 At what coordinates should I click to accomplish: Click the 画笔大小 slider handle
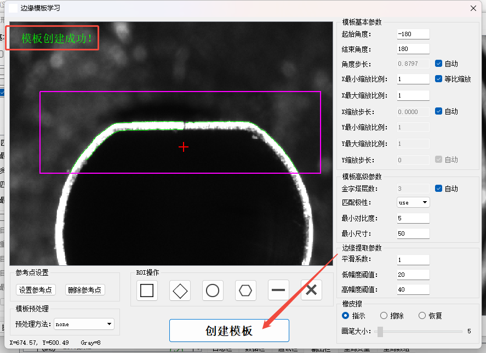pyautogui.click(x=380, y=331)
